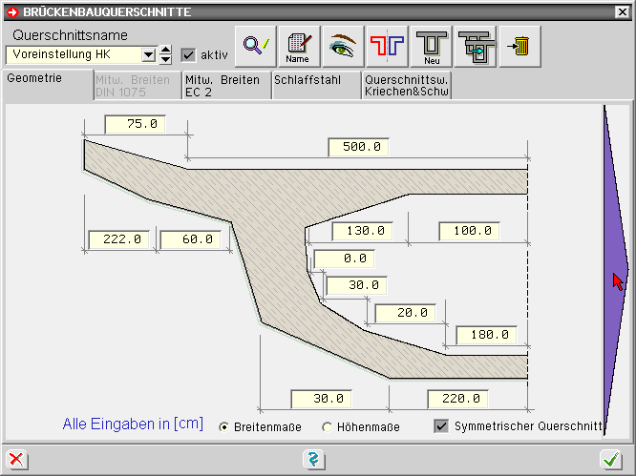Confirm dialog with green checkmark
Screen dimensions: 636x476
[610, 460]
